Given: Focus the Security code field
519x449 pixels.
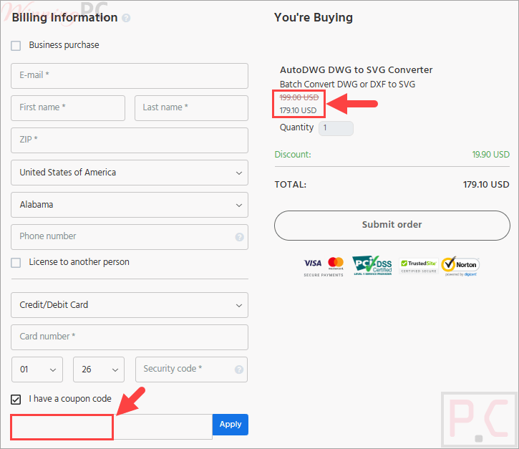Looking at the screenshot, I should (x=191, y=370).
